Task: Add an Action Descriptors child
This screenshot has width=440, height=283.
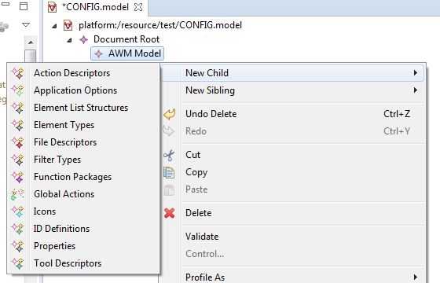Action: pyautogui.click(x=83, y=73)
